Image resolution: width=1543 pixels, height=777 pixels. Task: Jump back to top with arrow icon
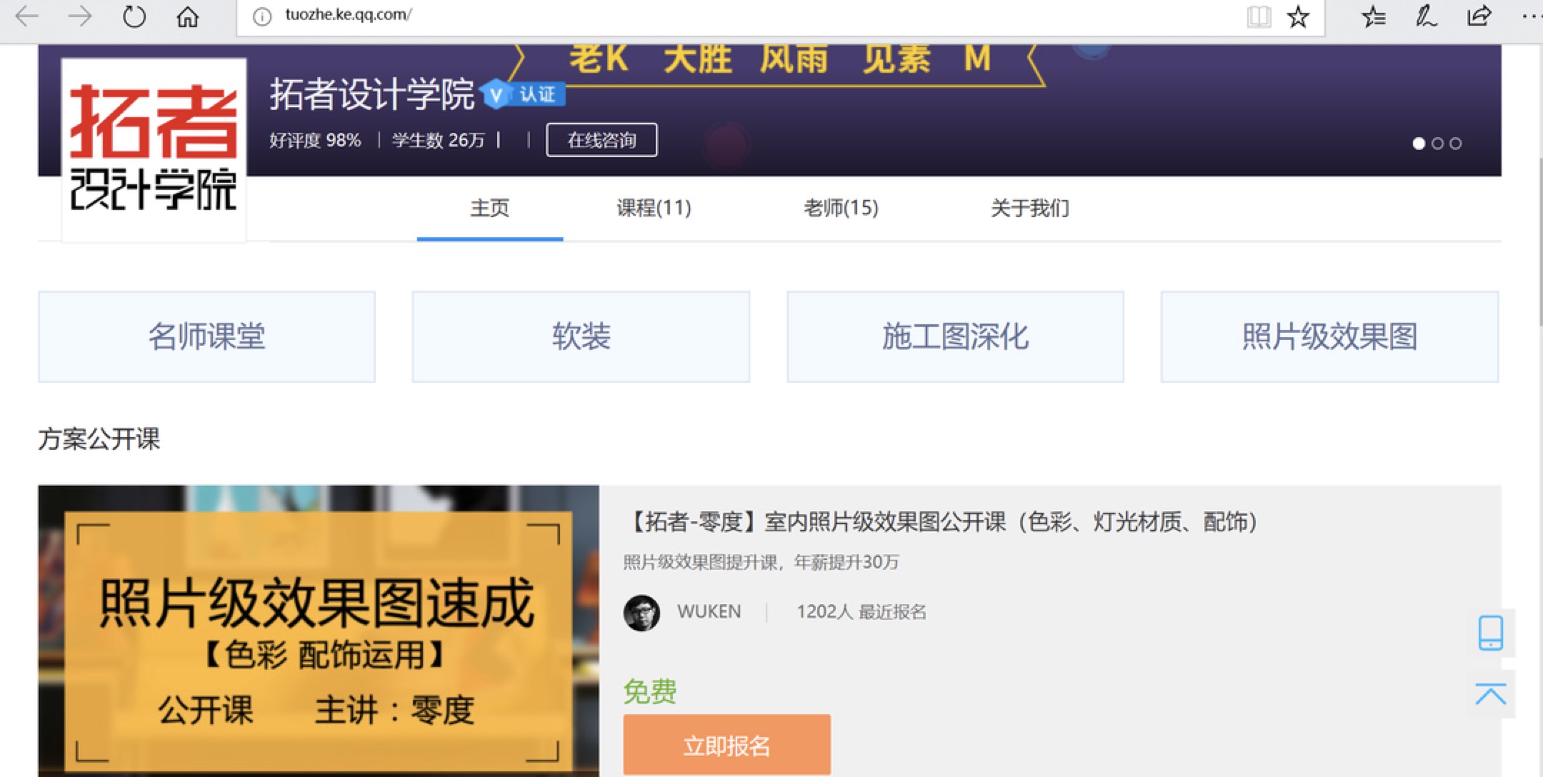click(1490, 694)
